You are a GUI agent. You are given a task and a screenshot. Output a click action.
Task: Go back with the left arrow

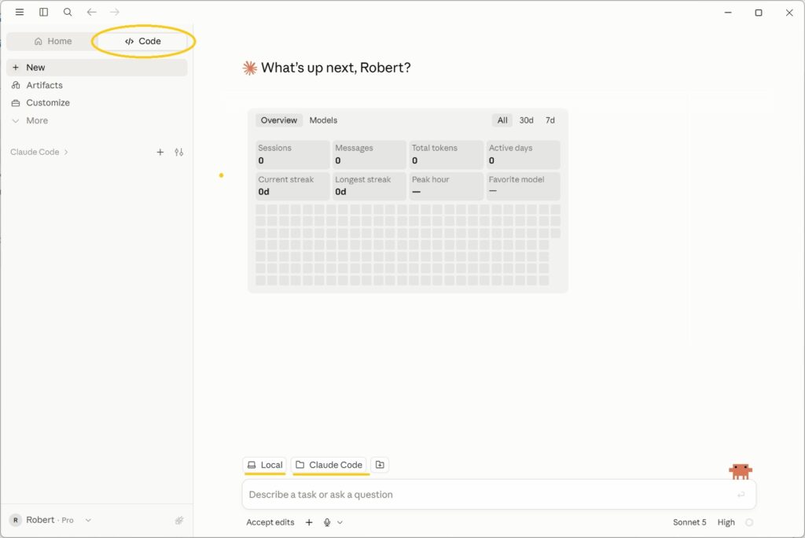point(91,12)
